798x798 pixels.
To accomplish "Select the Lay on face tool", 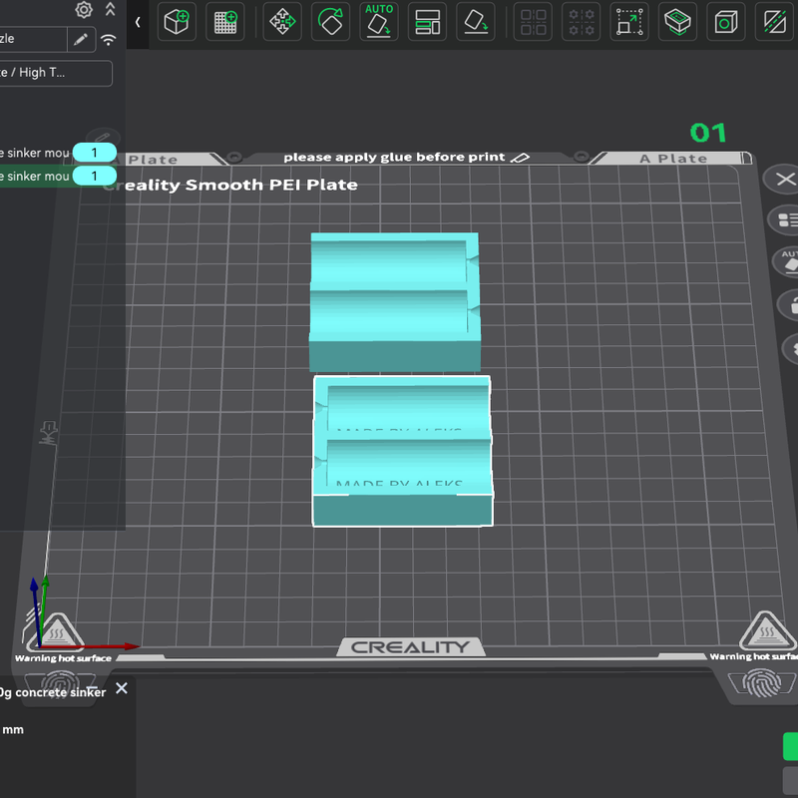I will (476, 22).
